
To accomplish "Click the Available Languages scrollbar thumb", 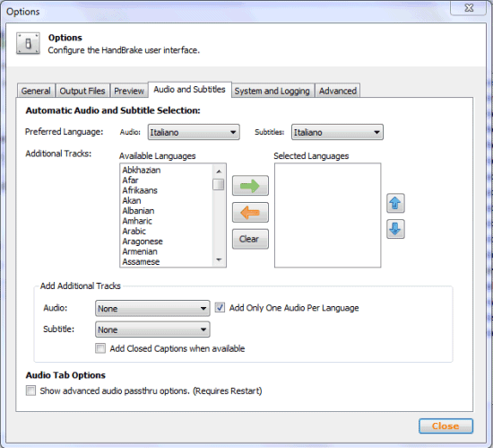I will (x=219, y=184).
